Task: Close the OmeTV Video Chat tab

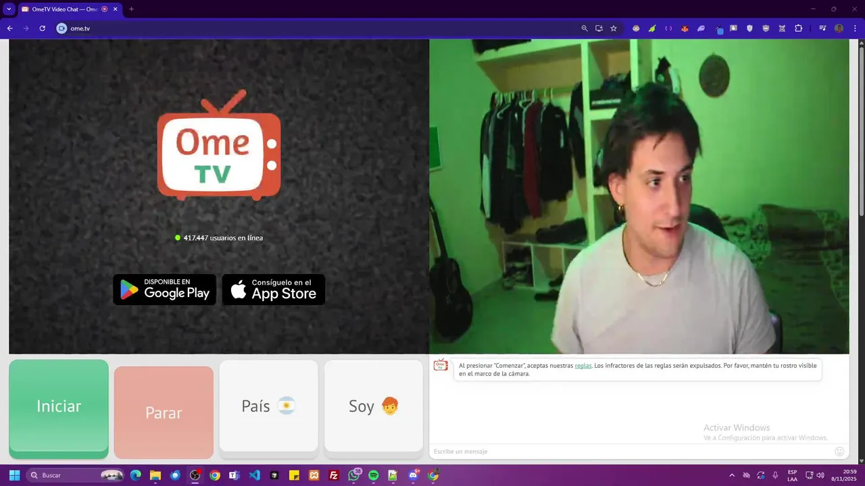Action: point(116,9)
